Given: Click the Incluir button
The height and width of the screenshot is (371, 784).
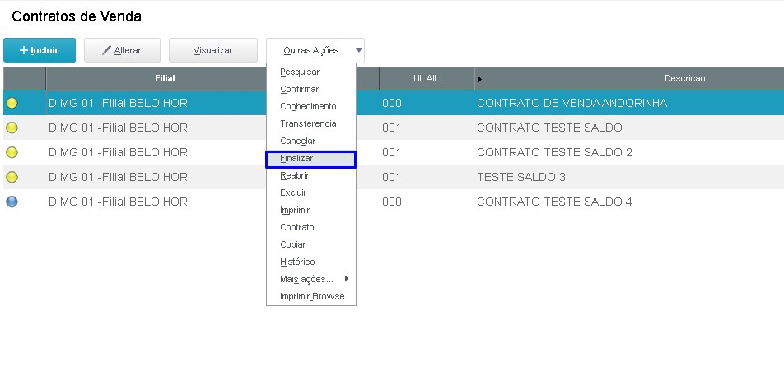Looking at the screenshot, I should [x=40, y=50].
